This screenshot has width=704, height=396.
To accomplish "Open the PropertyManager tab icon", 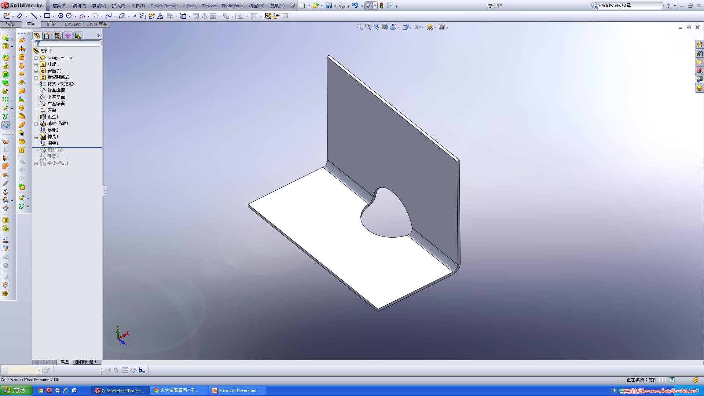I will (47, 36).
